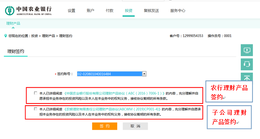Click 理财产品 in the breadcrumb path
The height and width of the screenshot is (139, 260).
tap(48, 36)
